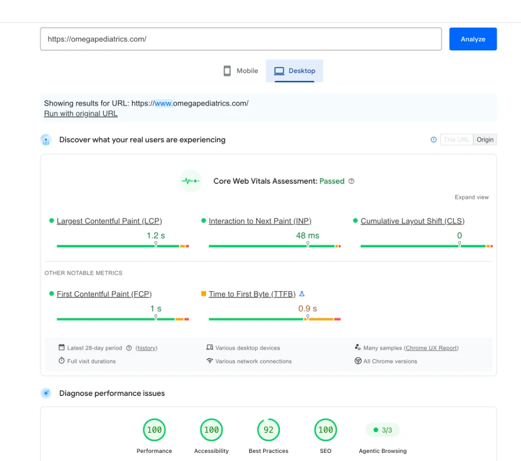
Task: Select the Origin toggle option
Action: coord(485,139)
